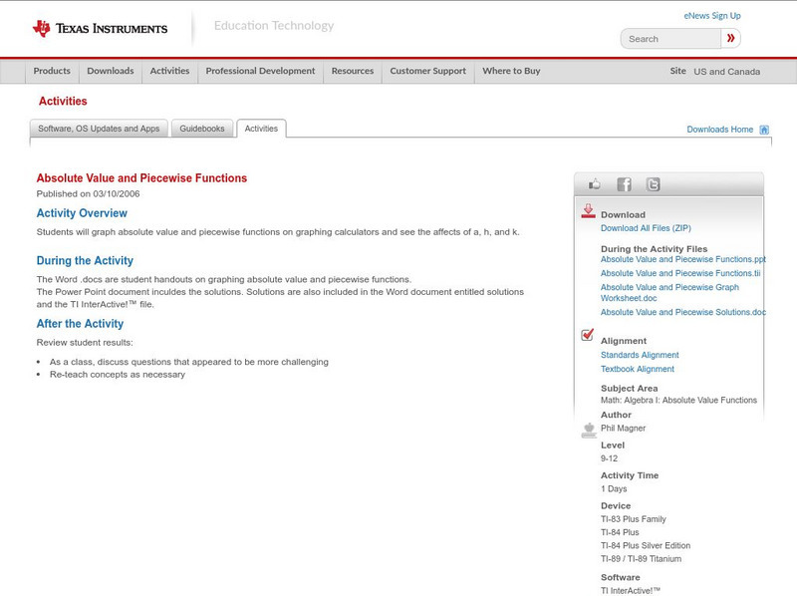Switch to Software, OS Updates and Apps tab
Screen dimensions: 797x596
pyautogui.click(x=99, y=129)
